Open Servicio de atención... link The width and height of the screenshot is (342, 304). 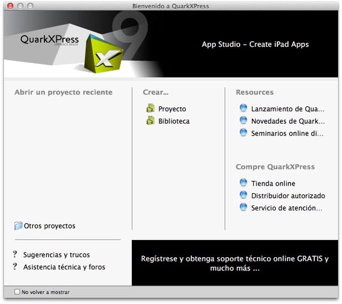[287, 208]
